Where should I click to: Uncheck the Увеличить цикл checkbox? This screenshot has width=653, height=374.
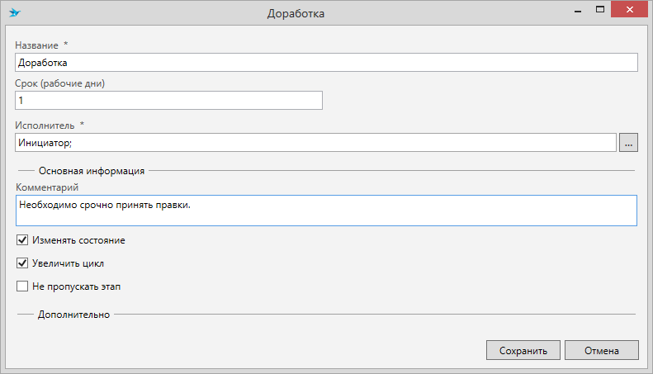(x=22, y=263)
